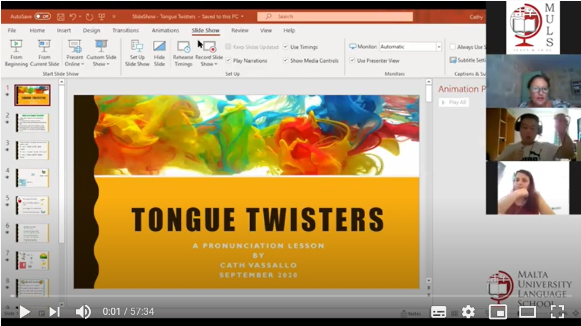581x326 pixels.
Task: Open Set Up Slide Show dialog
Action: [x=137, y=53]
